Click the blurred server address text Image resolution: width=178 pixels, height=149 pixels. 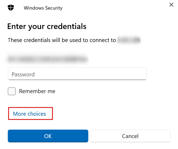pos(129,40)
